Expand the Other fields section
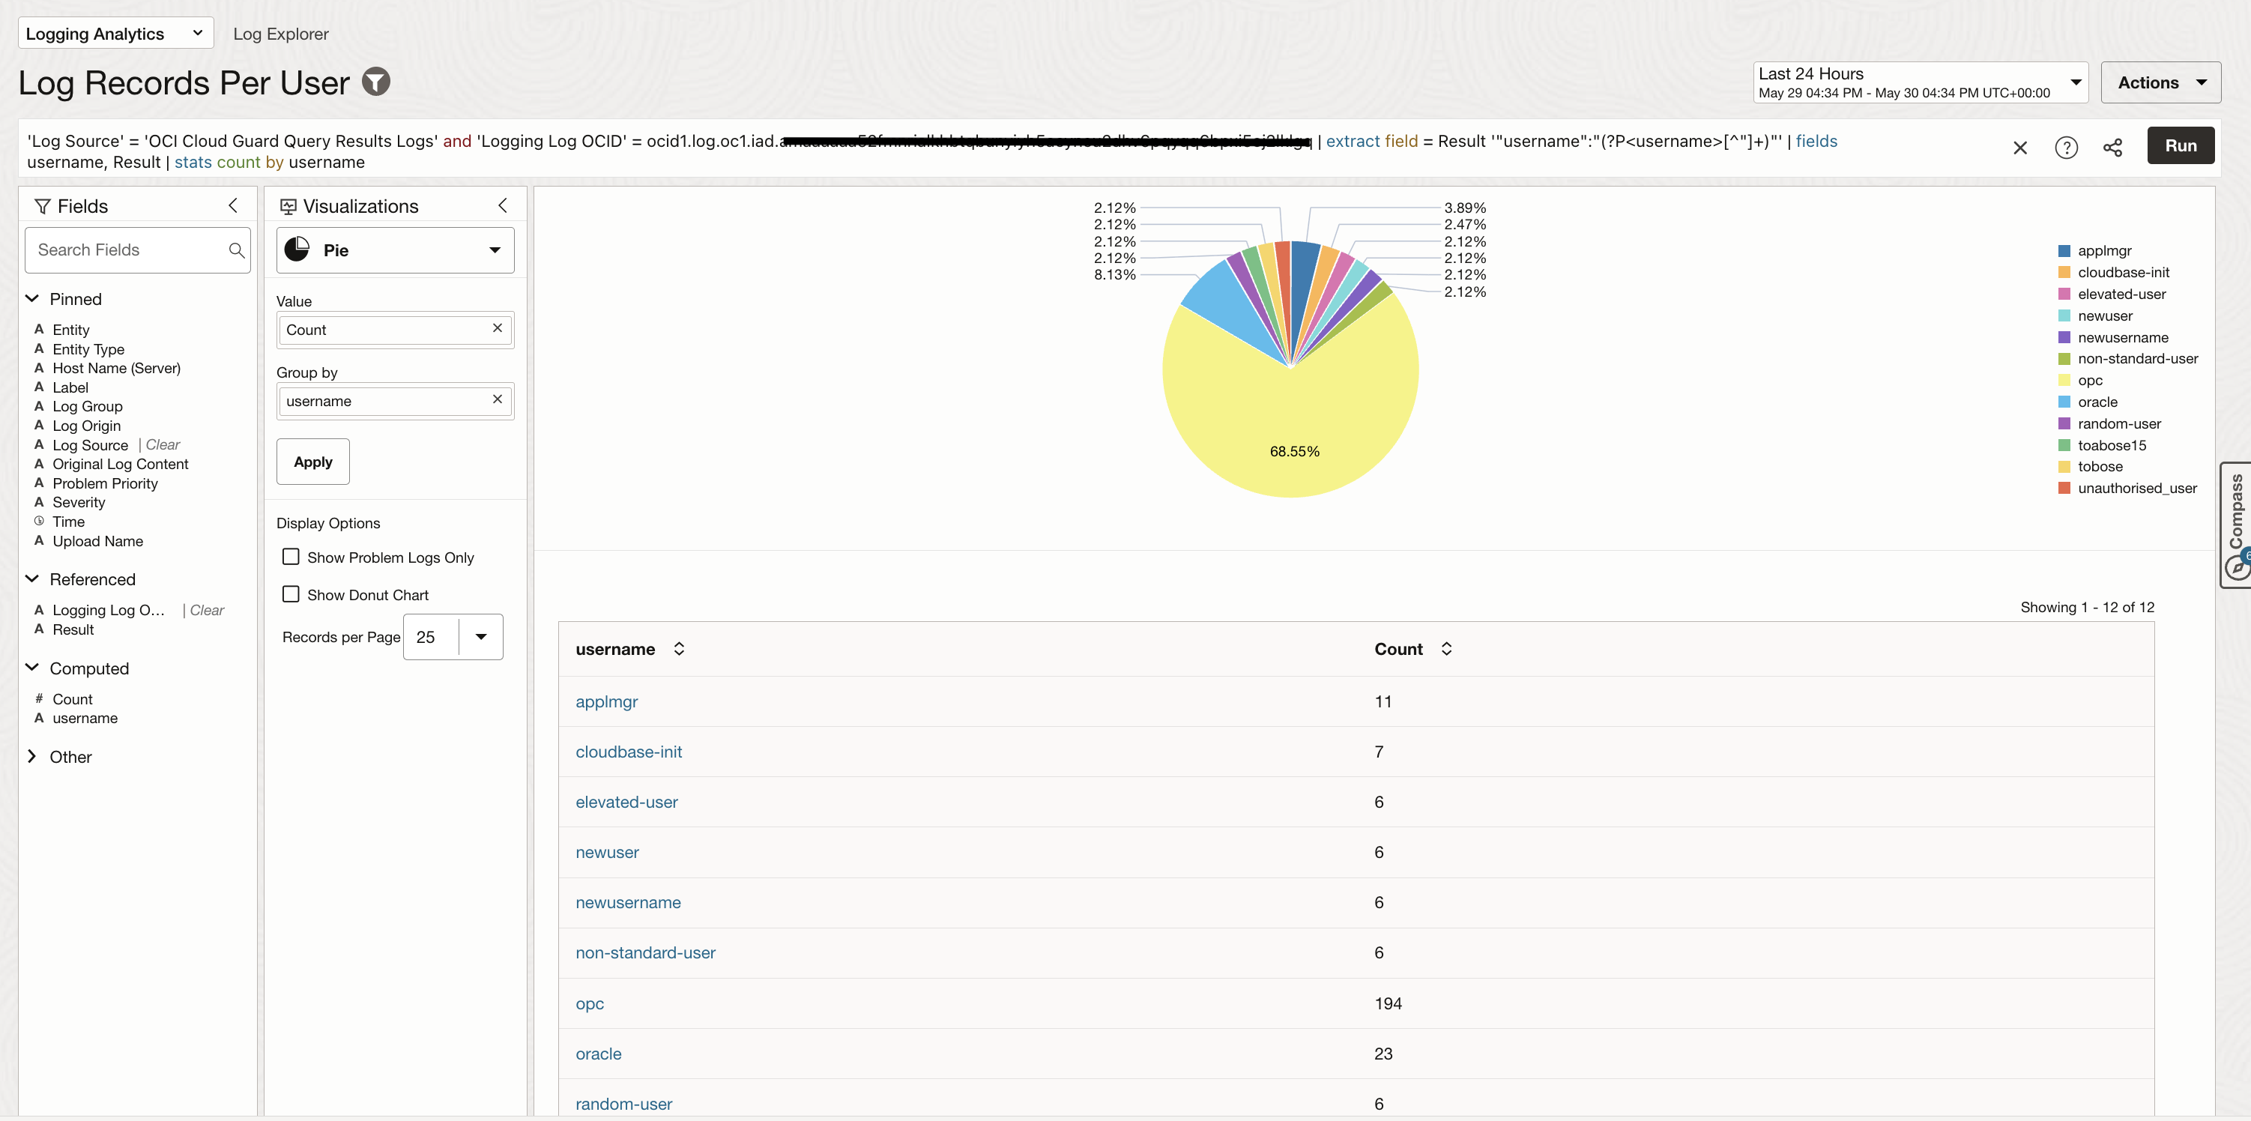The image size is (2251, 1121). click(x=32, y=757)
